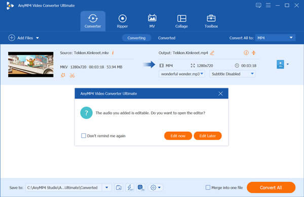Switch to the Ripper tab

pyautogui.click(x=122, y=21)
